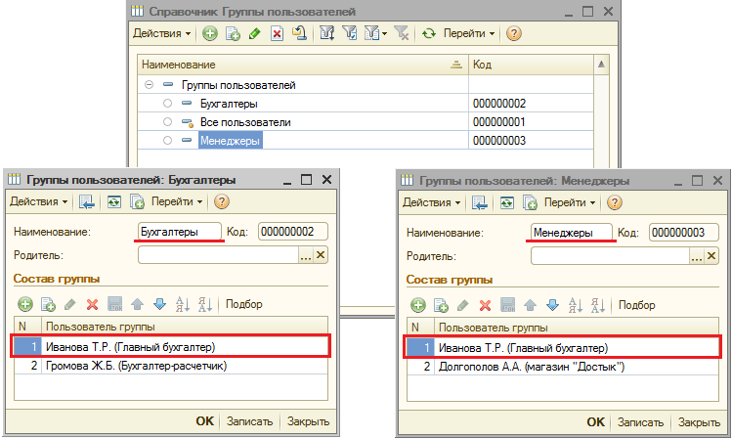Click Записать button in Бухгалтеры window
Screen dimensions: 732x439
coord(250,421)
